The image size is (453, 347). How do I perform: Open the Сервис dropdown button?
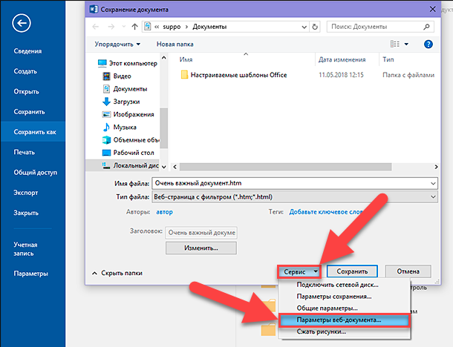point(299,271)
